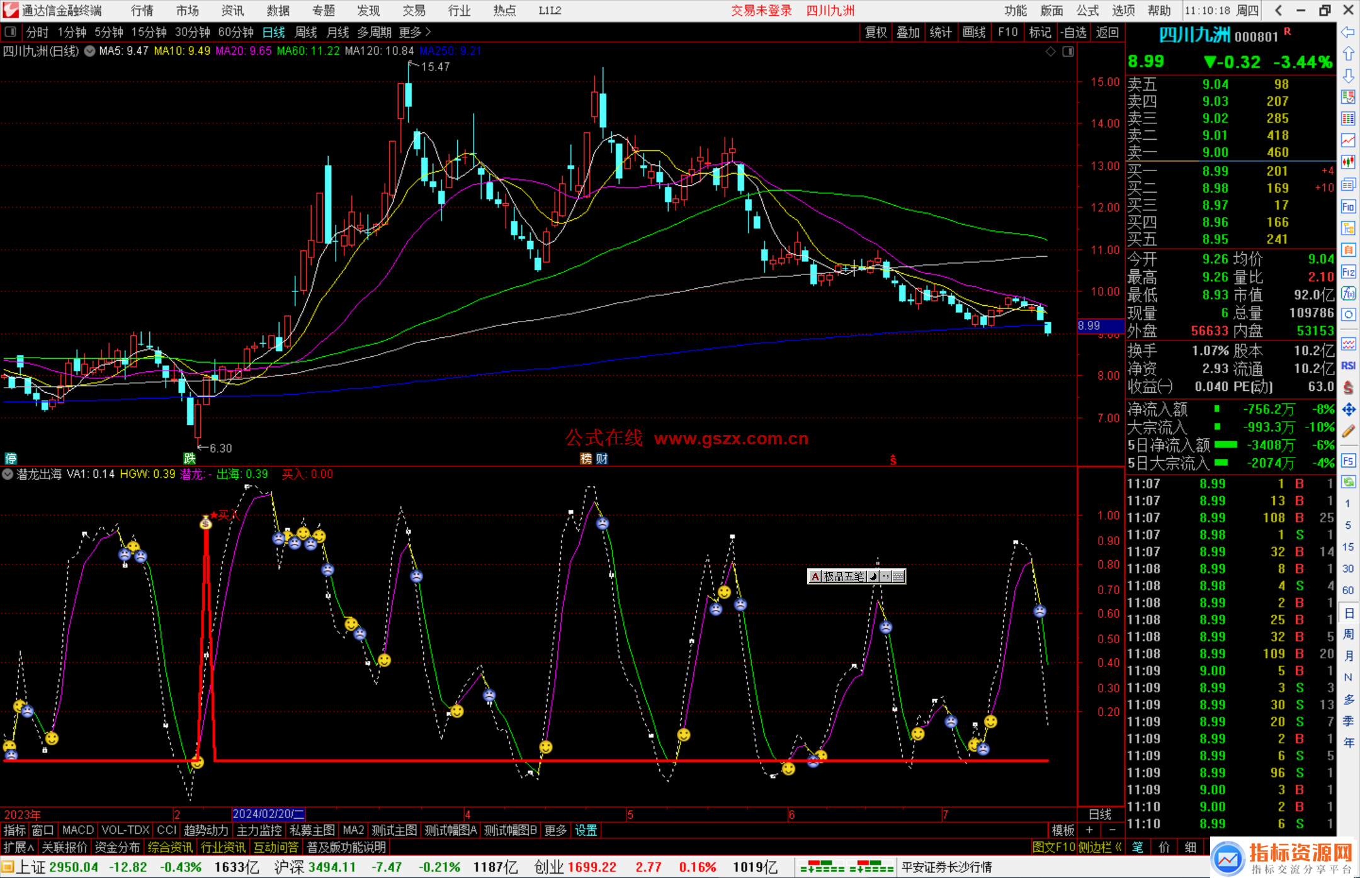This screenshot has height=878, width=1360.
Task: Click the 榜 marker under the main chart
Action: [586, 459]
